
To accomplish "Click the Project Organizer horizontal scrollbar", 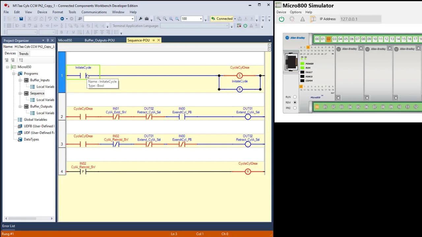I will tap(28, 219).
